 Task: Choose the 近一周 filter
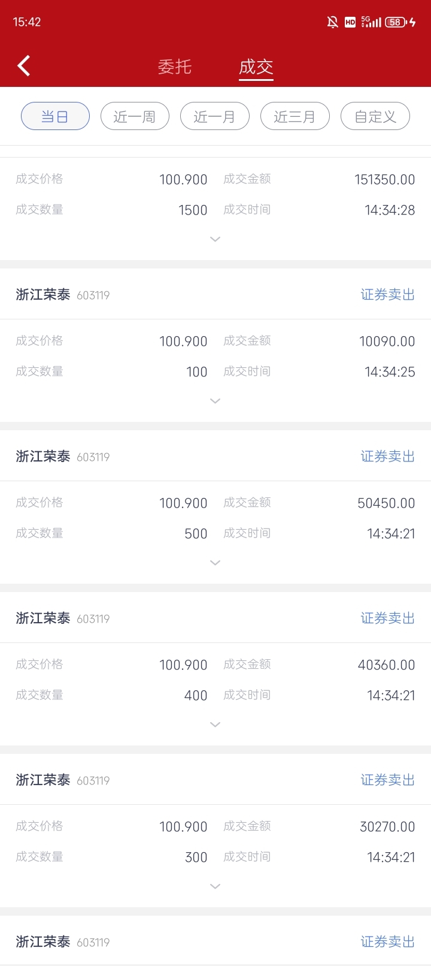(x=135, y=116)
